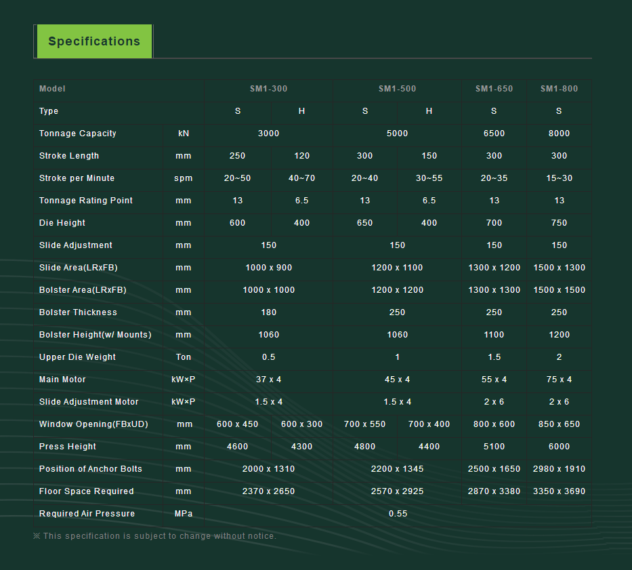Select the Position of Anchor Bolts label

91,469
